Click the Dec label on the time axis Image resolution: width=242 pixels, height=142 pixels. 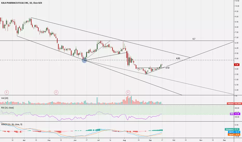click(224, 140)
